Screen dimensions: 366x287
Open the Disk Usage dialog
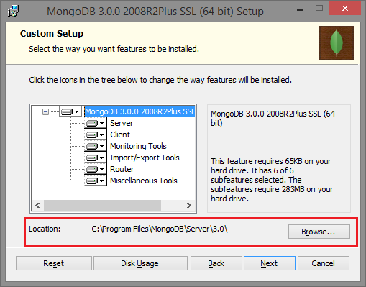(x=140, y=263)
